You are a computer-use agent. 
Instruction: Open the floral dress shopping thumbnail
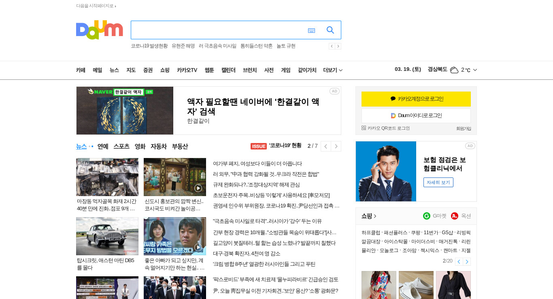379,285
